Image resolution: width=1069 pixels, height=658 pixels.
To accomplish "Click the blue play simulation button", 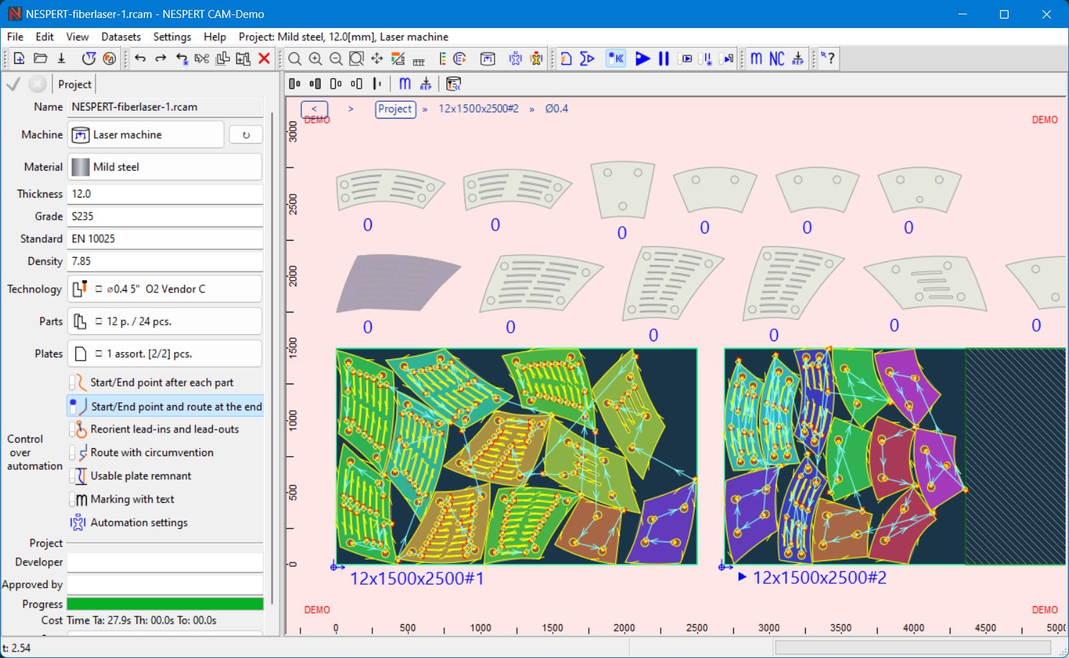I will click(x=643, y=59).
